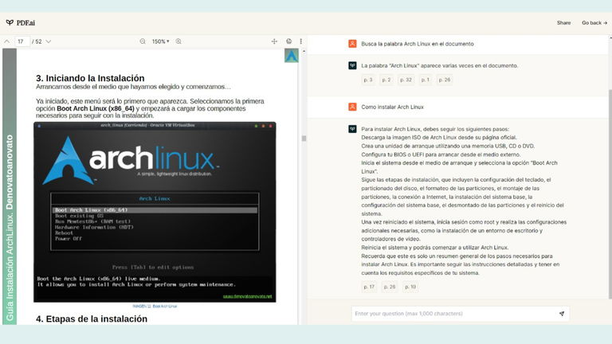Click the Arch Linux boot screenshot image
The height and width of the screenshot is (344, 612).
click(155, 212)
